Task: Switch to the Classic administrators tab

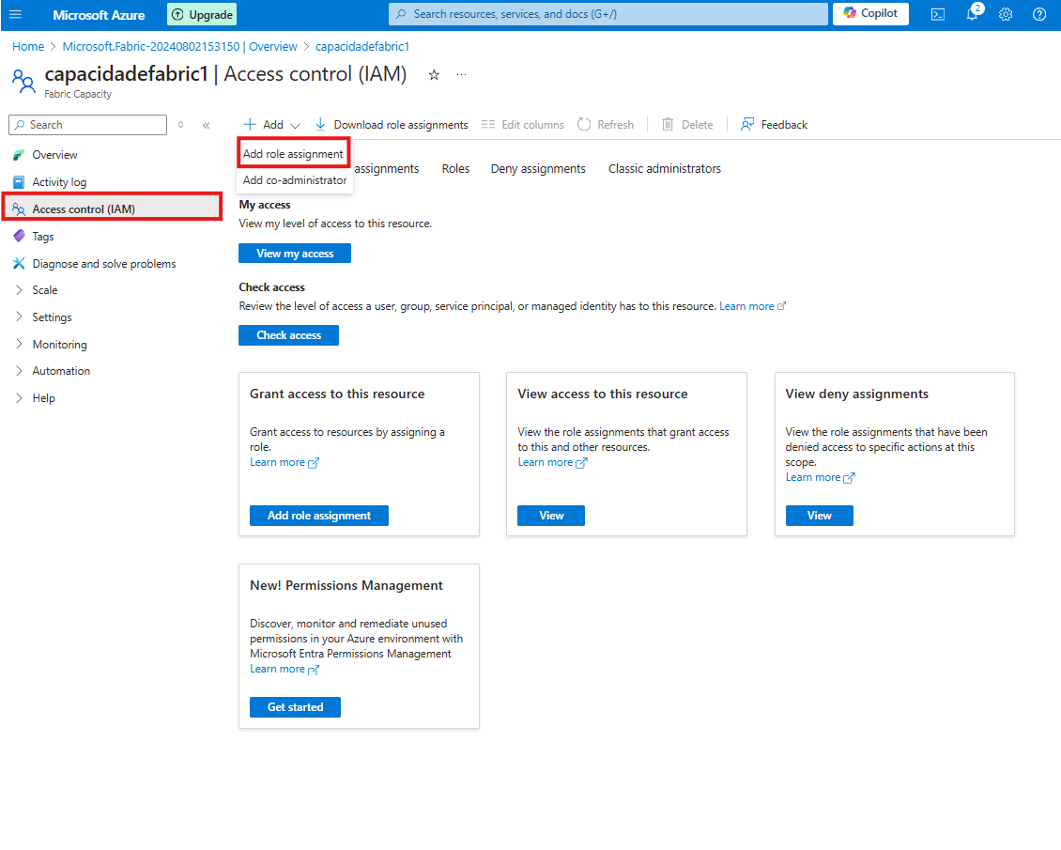Action: click(x=665, y=169)
